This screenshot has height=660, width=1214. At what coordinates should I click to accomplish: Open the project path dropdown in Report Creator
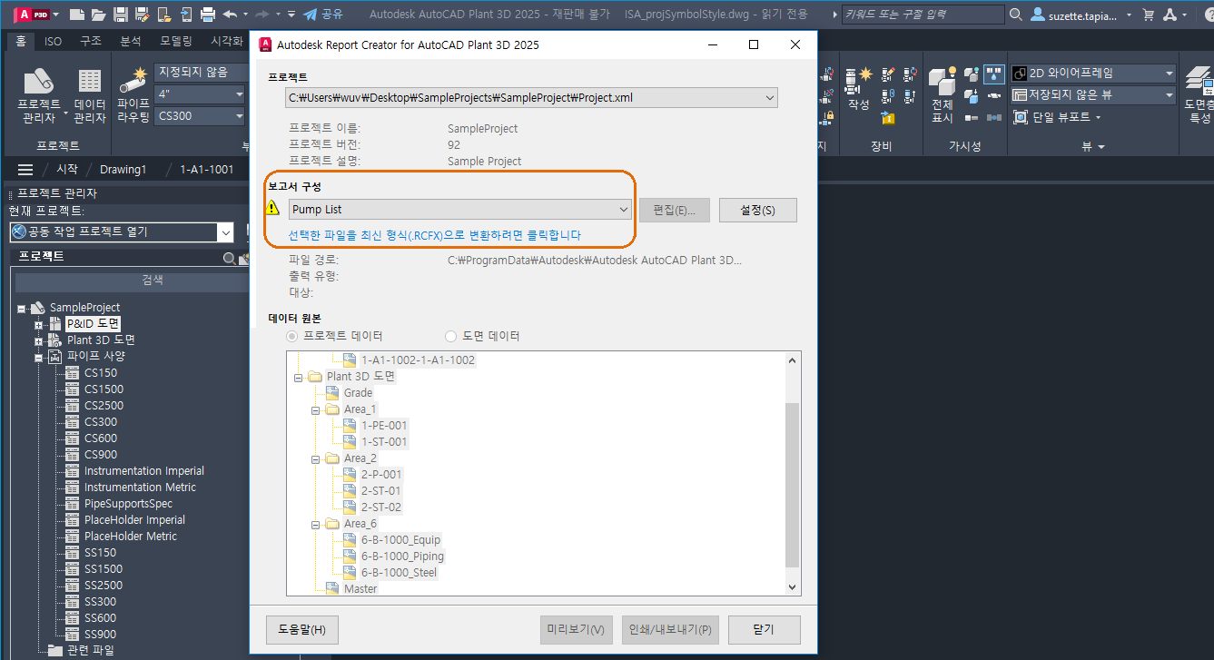click(x=770, y=98)
